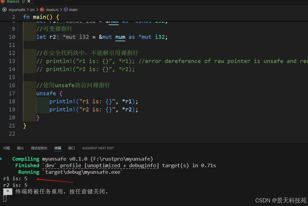Click the cube symbol icon before main
Screen dimensions: 308x206
[x=66, y=10]
